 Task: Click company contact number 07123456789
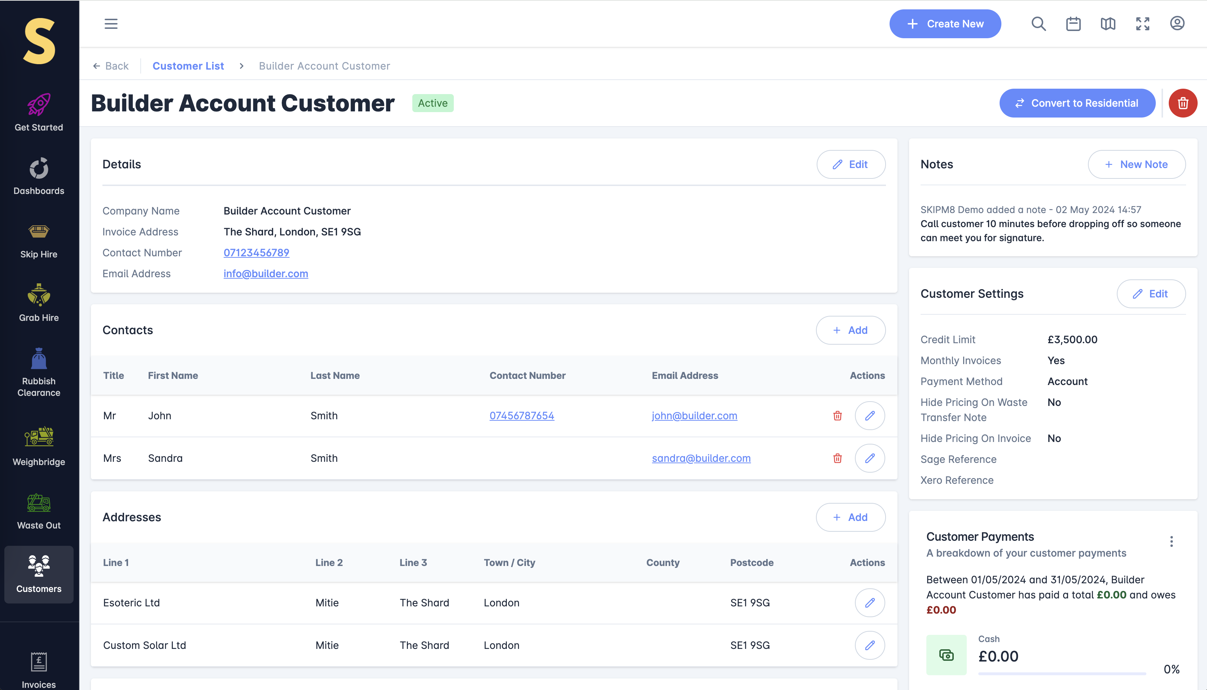256,253
